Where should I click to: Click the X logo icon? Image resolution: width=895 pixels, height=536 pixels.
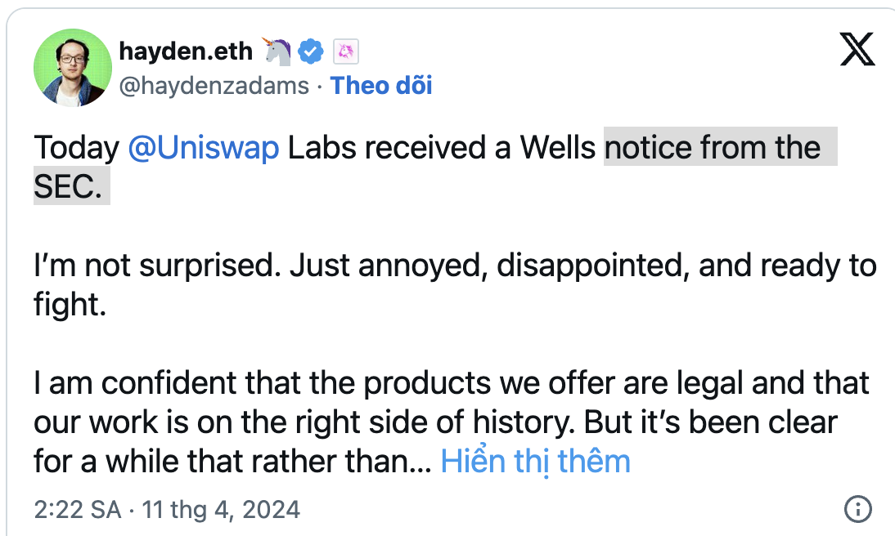coord(857,51)
